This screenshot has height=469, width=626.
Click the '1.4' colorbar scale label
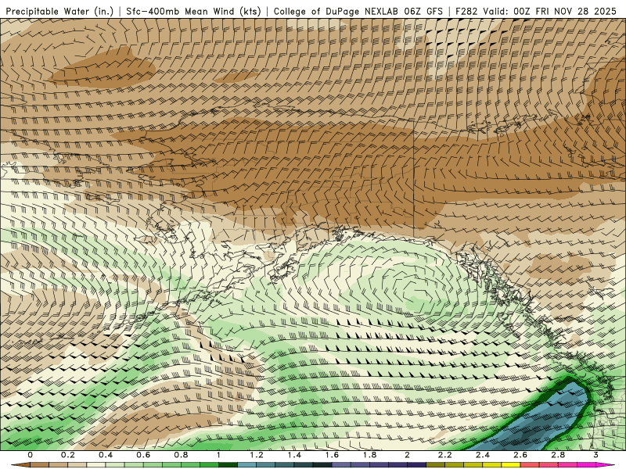pos(294,455)
